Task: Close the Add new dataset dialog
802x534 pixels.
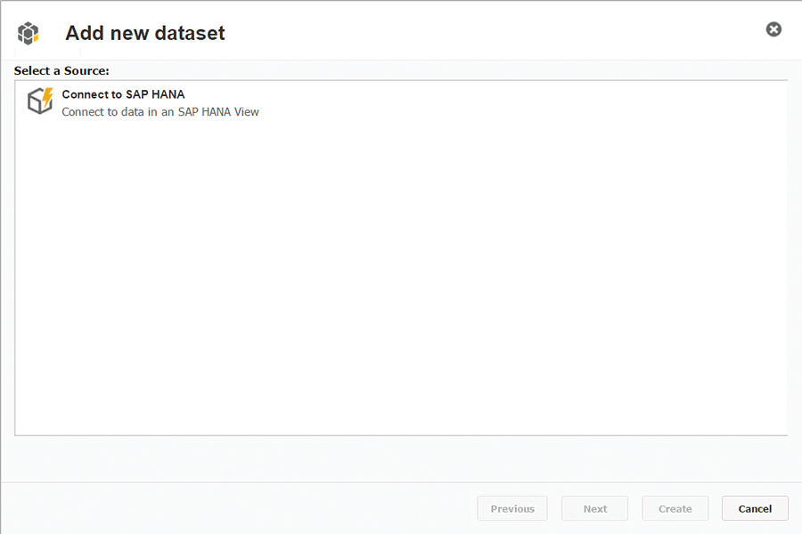Action: [x=773, y=29]
